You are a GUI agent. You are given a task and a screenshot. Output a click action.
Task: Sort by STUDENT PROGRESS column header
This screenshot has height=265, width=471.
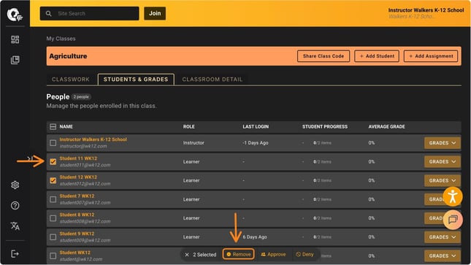point(325,127)
